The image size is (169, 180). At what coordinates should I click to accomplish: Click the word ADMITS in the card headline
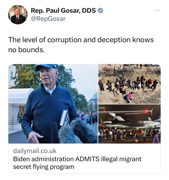point(87,159)
